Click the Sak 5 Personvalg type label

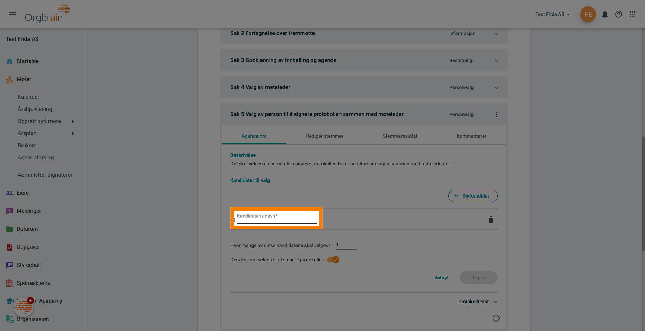pyautogui.click(x=461, y=114)
